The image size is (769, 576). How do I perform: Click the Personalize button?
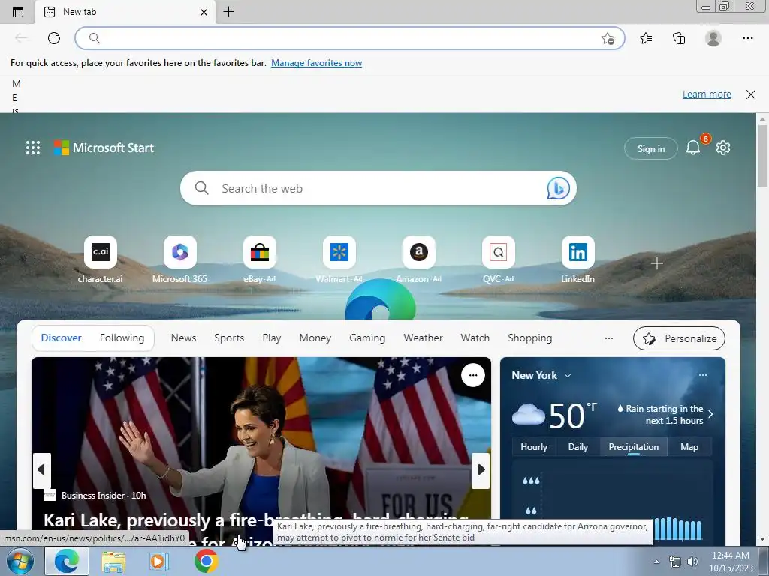[x=679, y=338]
